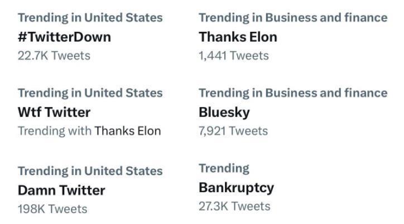Click the 27.3K Tweets count
404x224 pixels.
pos(234,206)
